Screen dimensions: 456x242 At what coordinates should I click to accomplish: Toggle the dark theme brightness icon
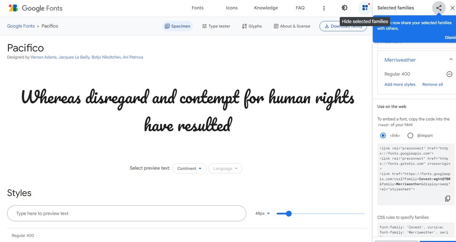pyautogui.click(x=344, y=8)
